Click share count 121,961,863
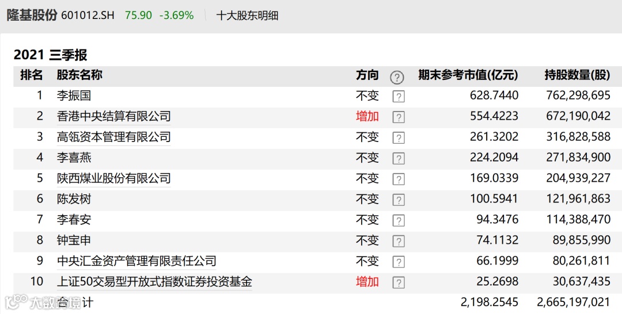Image resolution: width=622 pixels, height=314 pixels. (x=578, y=199)
